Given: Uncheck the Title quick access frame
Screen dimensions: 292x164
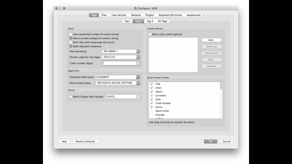Looking at the screenshot, I should click(x=152, y=84).
